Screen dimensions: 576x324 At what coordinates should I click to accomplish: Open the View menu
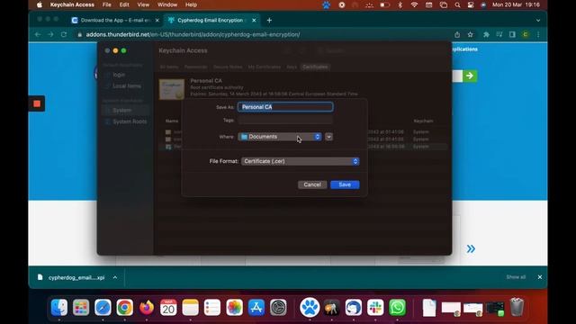[143, 4]
